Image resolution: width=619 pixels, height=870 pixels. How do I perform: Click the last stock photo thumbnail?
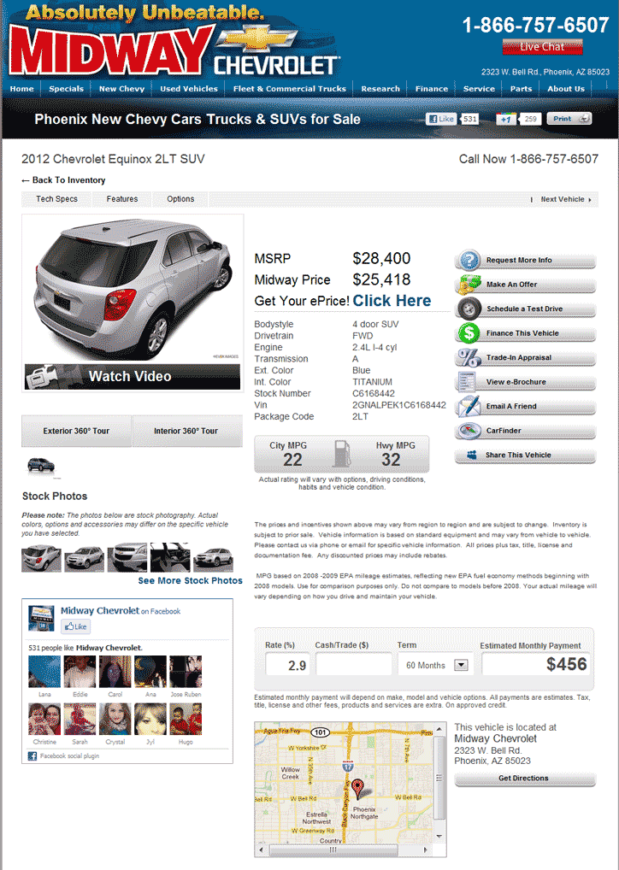pos(213,557)
